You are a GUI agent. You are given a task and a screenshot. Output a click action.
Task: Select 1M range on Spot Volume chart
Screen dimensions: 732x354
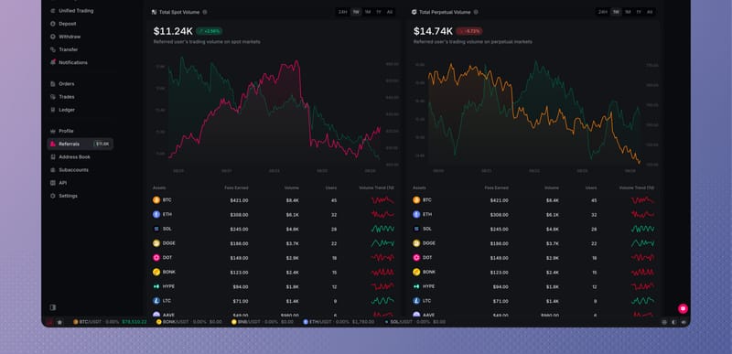[368, 12]
